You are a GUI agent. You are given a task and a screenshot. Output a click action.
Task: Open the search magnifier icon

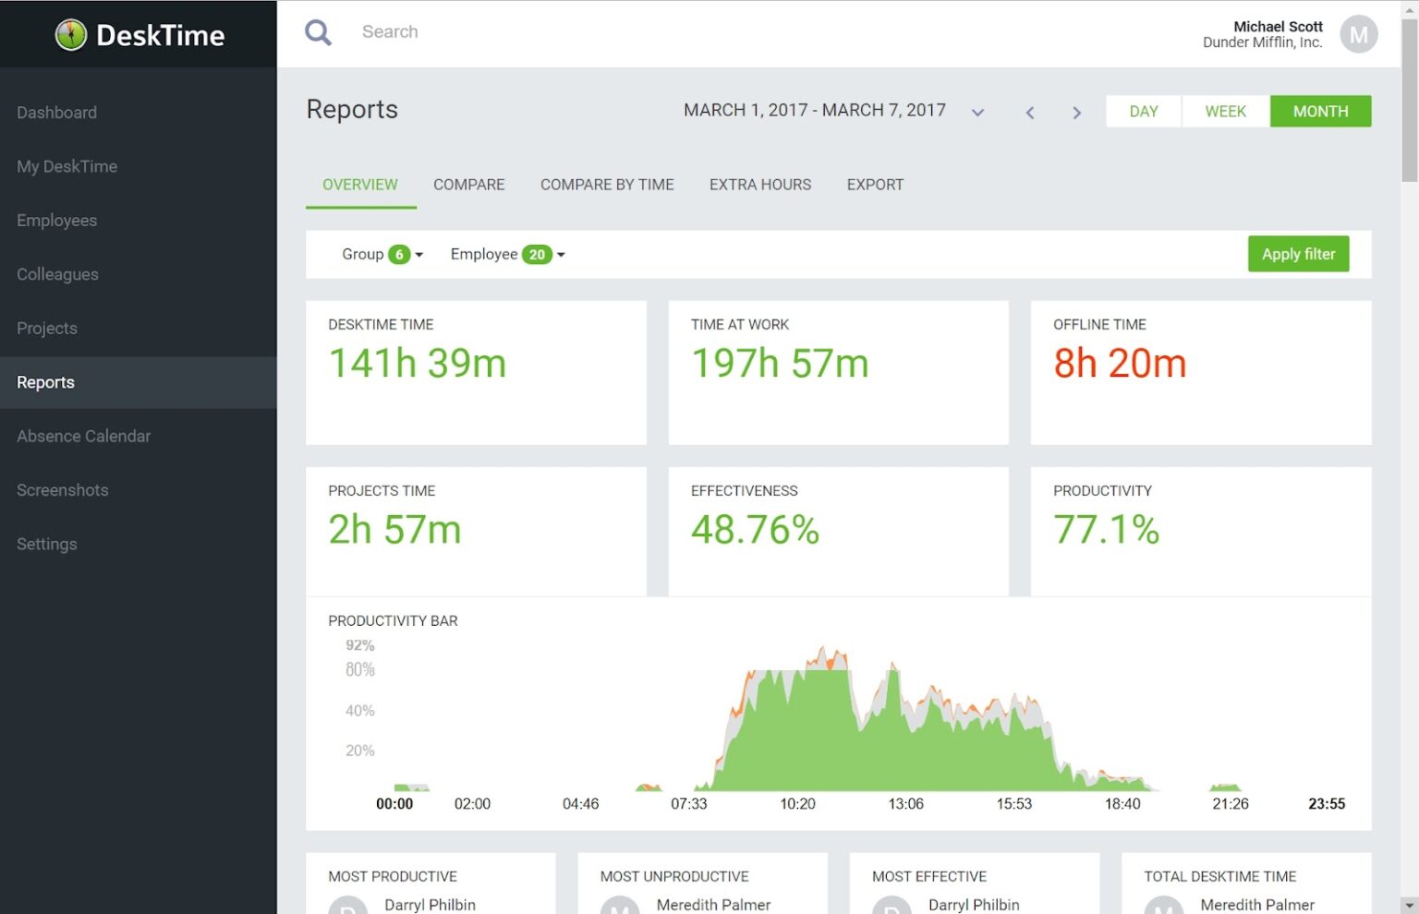[x=318, y=31]
